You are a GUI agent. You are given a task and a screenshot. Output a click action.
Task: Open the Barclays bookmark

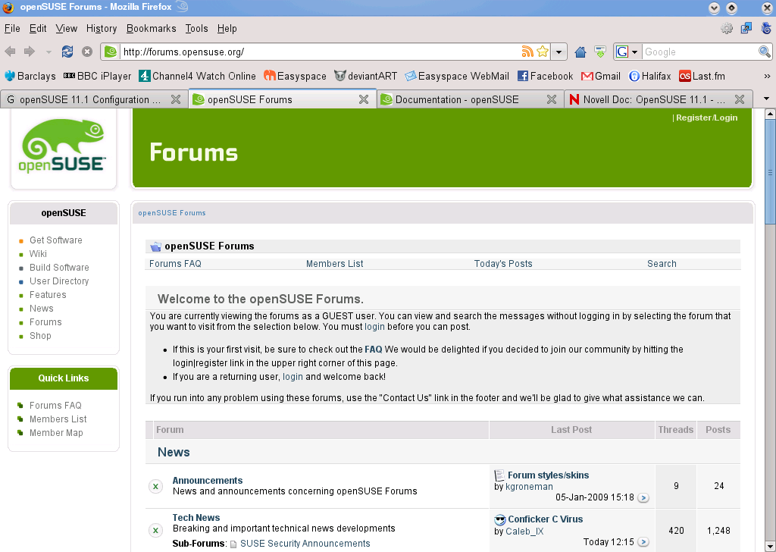30,76
